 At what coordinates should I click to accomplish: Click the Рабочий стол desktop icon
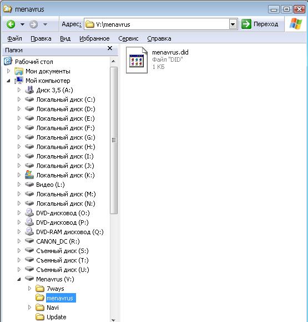[8, 61]
